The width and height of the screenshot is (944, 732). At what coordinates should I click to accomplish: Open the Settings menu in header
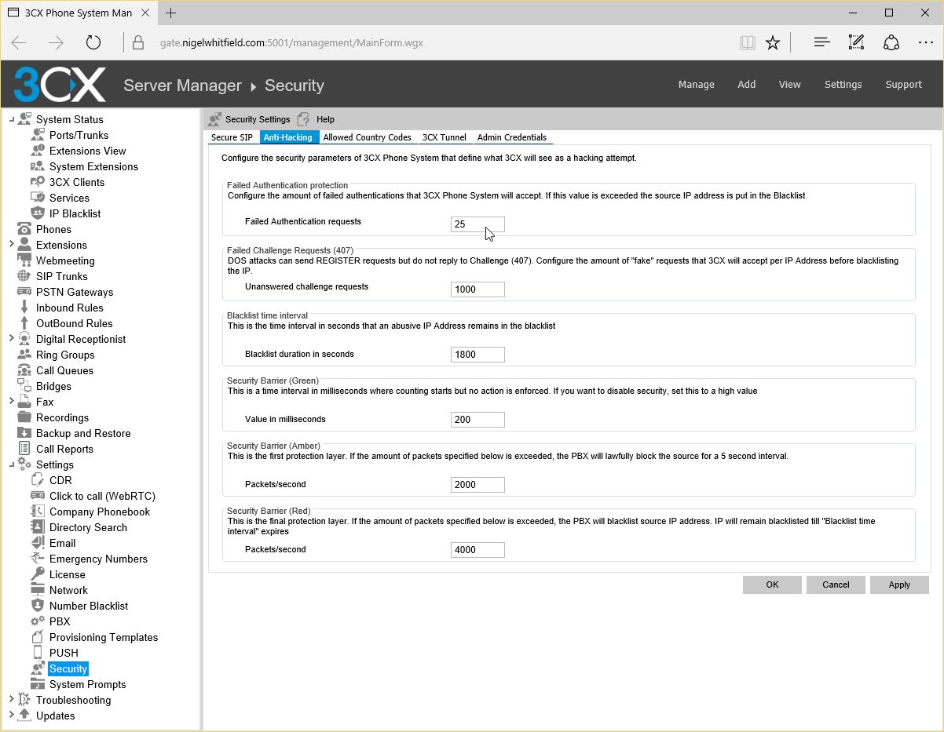pyautogui.click(x=843, y=85)
